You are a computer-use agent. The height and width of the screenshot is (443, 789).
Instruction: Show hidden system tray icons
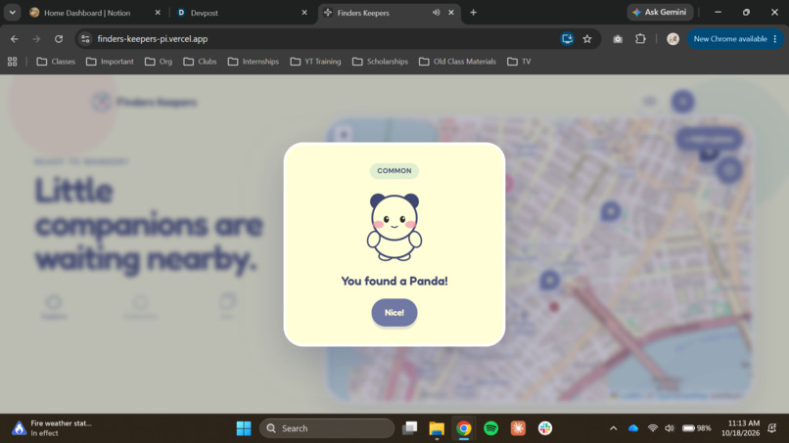(613, 428)
